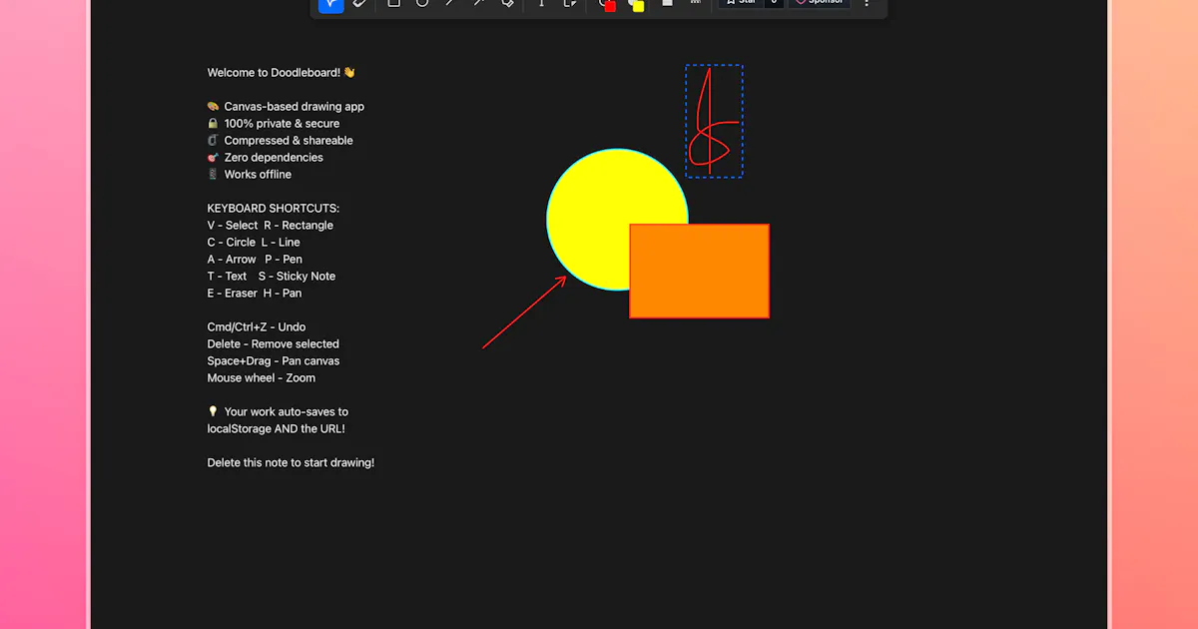Click 'localStorage AND the URL!' line
Screen dimensions: 1198x629
point(277,429)
